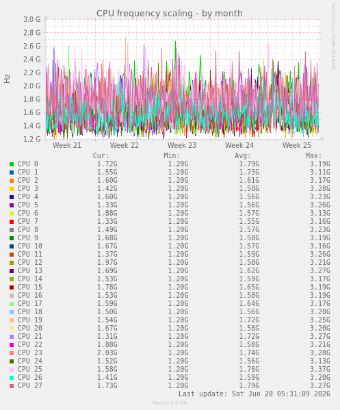Click the 'CPU 12' legend label
Screen dimensions: 340x410
click(30, 263)
